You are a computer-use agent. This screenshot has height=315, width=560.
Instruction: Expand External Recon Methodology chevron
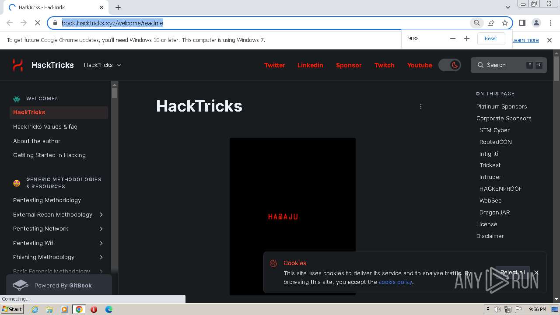coord(101,214)
